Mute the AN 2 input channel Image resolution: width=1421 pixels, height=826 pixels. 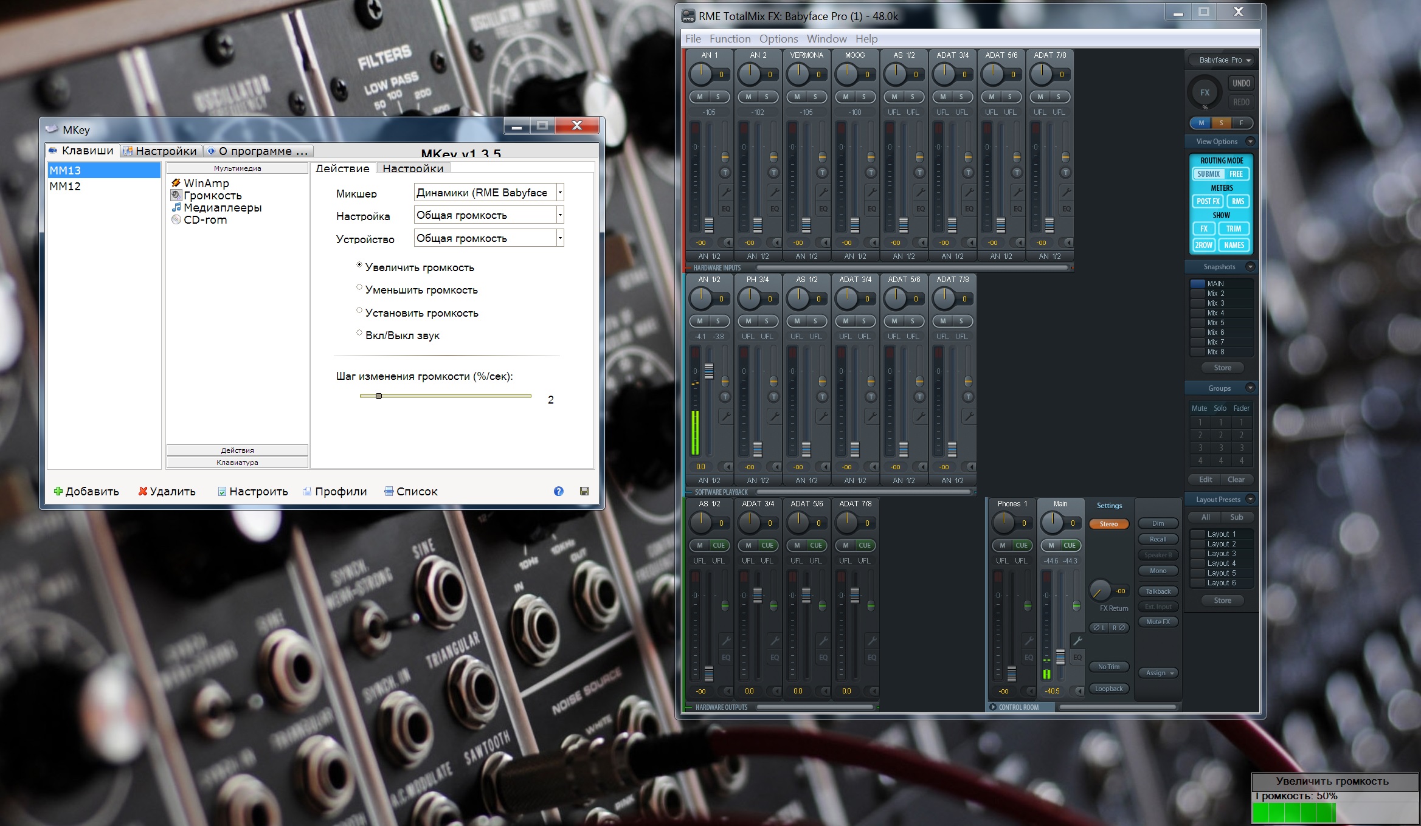[749, 97]
